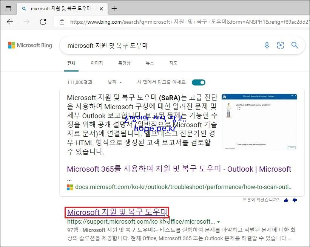310x247 pixels.
Task: Open Microsoft 지원 및 복구 도우미 result link
Action: pyautogui.click(x=117, y=212)
